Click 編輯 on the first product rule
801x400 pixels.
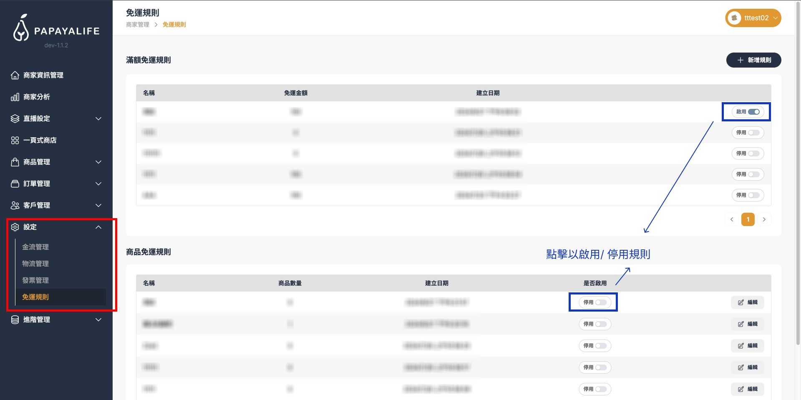[747, 302]
